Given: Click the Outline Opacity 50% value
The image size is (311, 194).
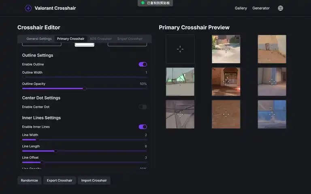Looking at the screenshot, I should pyautogui.click(x=143, y=84).
